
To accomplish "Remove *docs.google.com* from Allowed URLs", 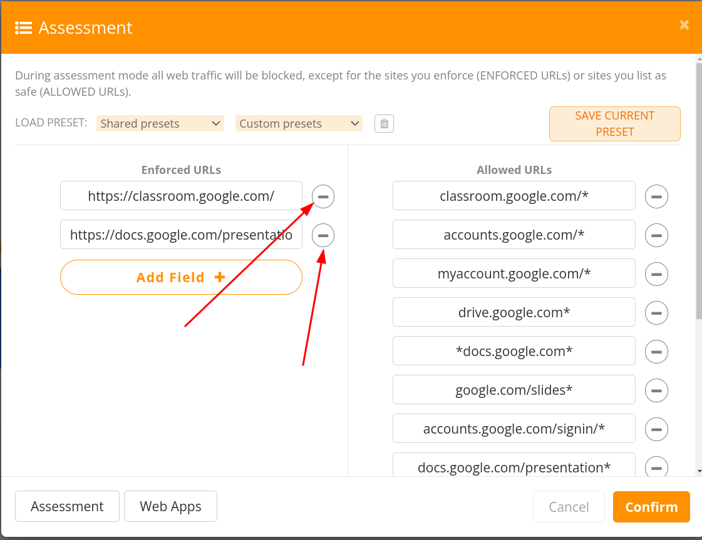I will [x=656, y=352].
